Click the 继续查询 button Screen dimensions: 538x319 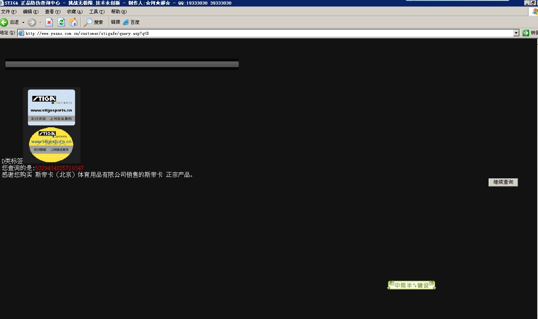point(503,182)
